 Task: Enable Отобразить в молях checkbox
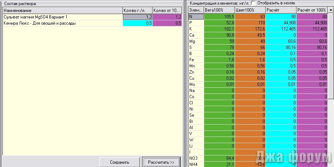point(253,3)
